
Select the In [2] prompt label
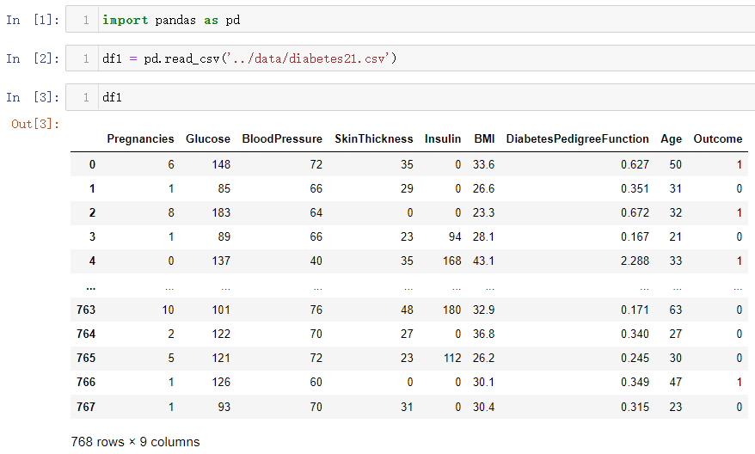[33, 58]
